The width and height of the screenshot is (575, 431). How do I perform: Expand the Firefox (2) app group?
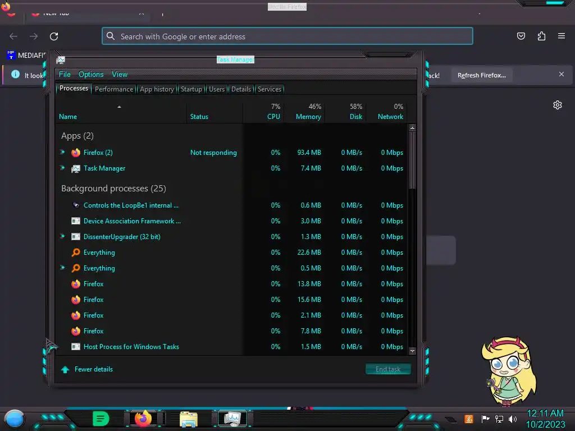63,152
